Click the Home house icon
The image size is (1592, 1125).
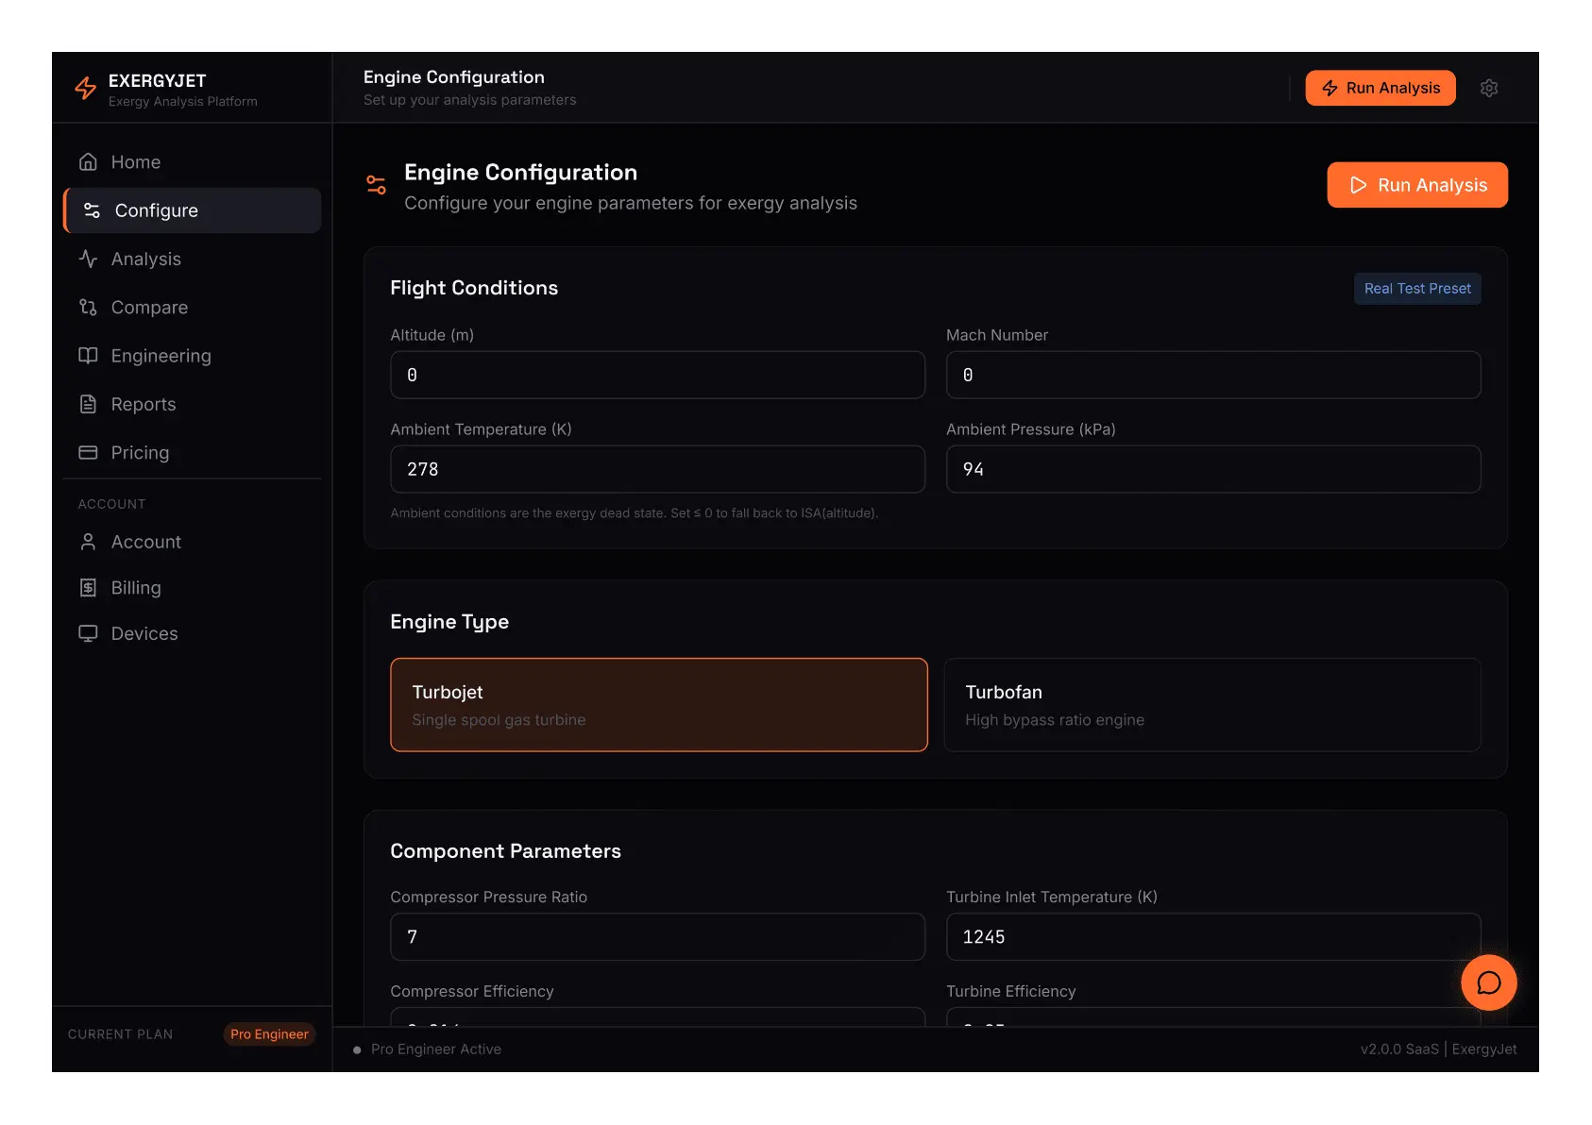pyautogui.click(x=88, y=161)
